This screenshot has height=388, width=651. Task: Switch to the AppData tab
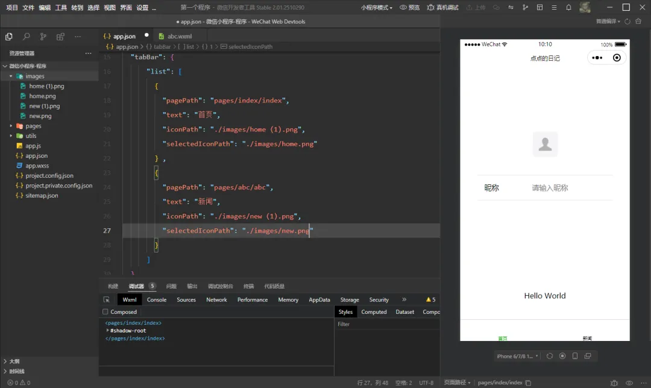[319, 299]
